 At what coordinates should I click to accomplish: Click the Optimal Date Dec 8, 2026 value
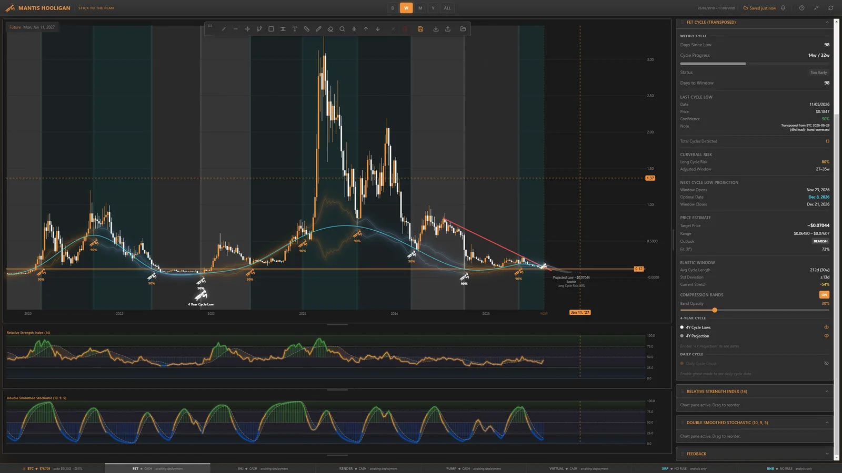(x=819, y=197)
